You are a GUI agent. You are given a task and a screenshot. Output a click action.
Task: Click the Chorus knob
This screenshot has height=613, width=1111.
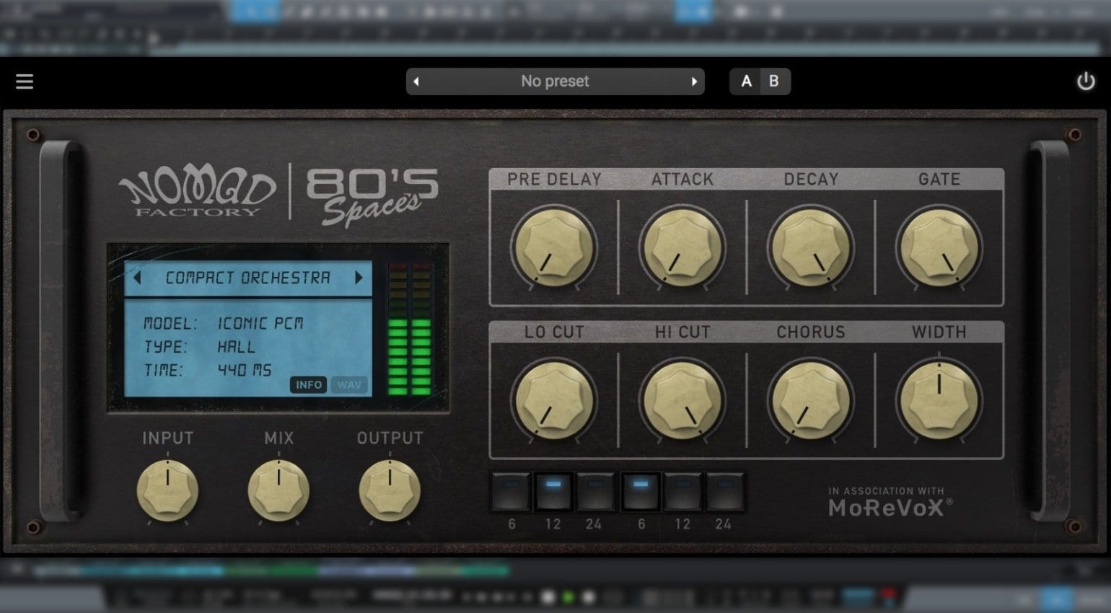tap(810, 400)
